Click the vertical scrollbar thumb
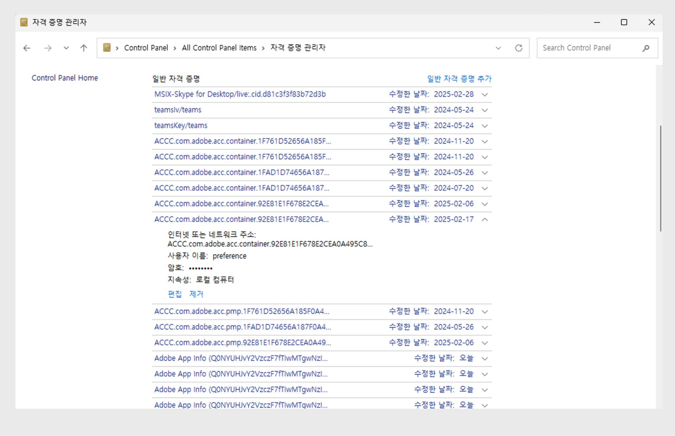 click(661, 178)
